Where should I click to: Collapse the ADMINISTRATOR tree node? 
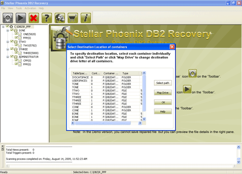click(8, 57)
